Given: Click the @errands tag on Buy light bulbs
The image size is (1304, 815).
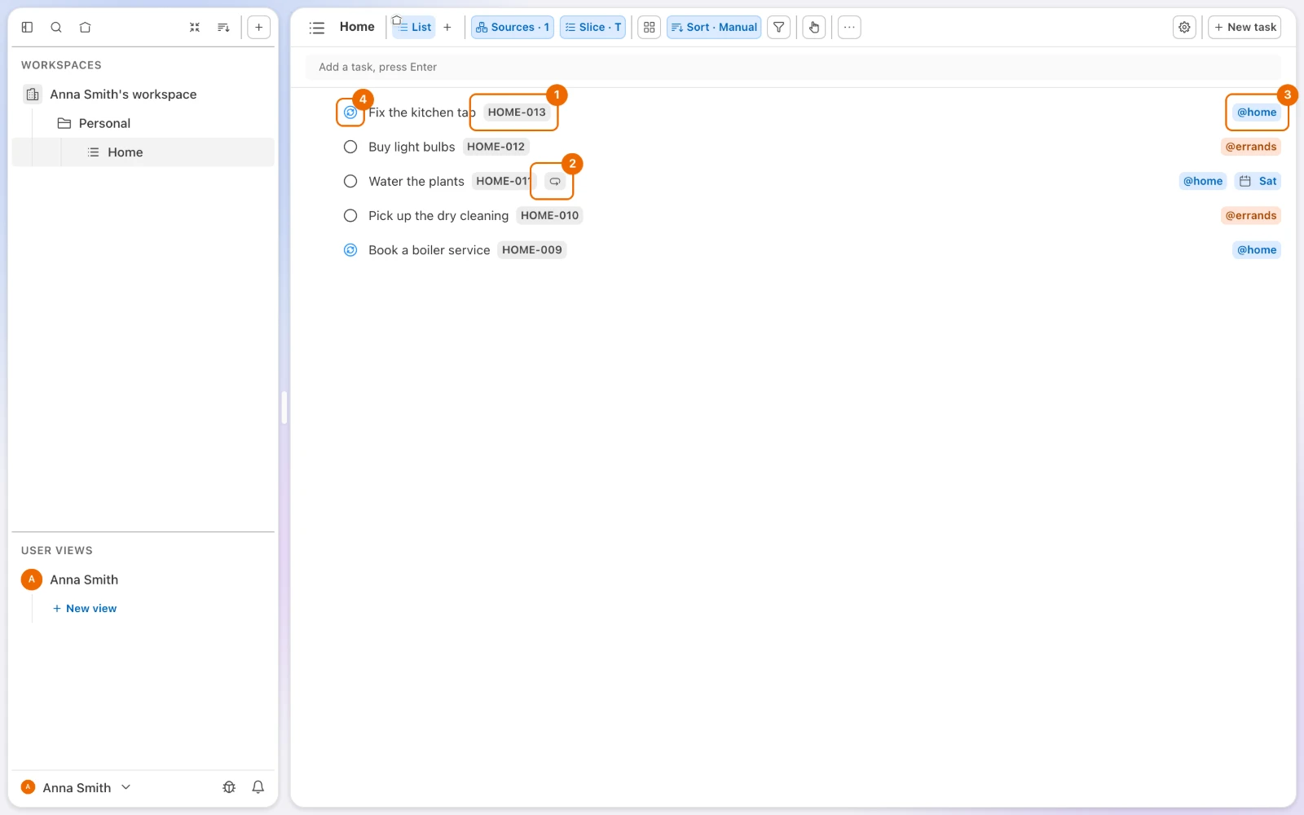Looking at the screenshot, I should point(1251,147).
